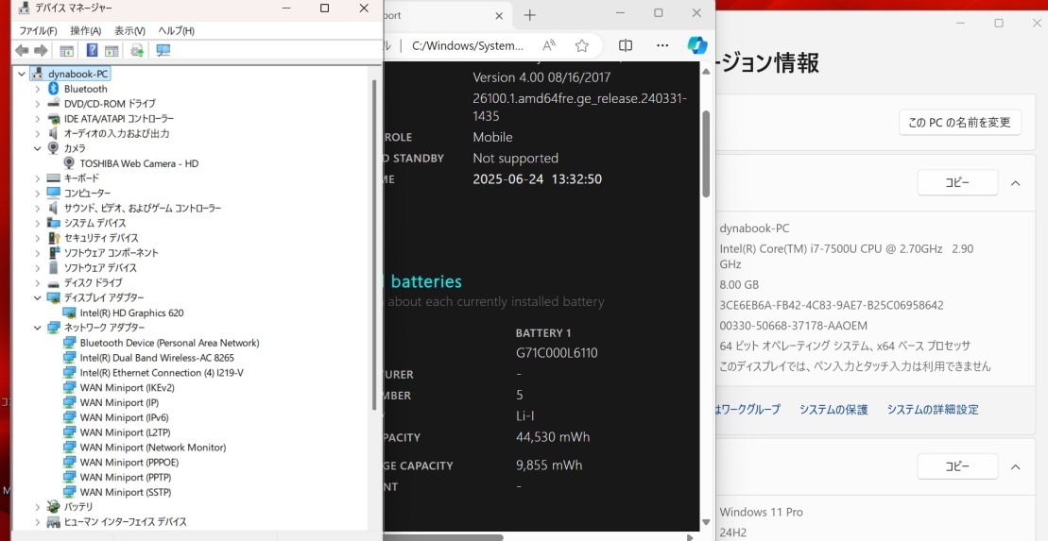Select コンピューター monitor icon

pos(54,193)
